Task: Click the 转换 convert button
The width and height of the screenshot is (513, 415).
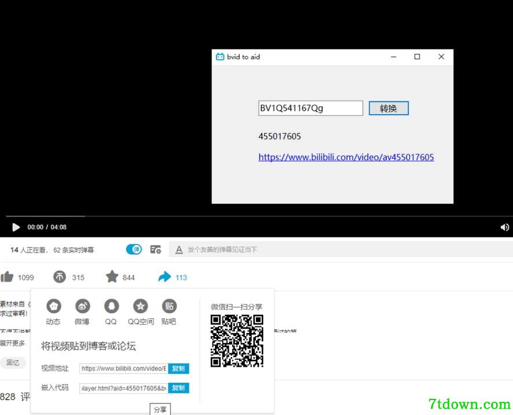Action: (x=389, y=108)
